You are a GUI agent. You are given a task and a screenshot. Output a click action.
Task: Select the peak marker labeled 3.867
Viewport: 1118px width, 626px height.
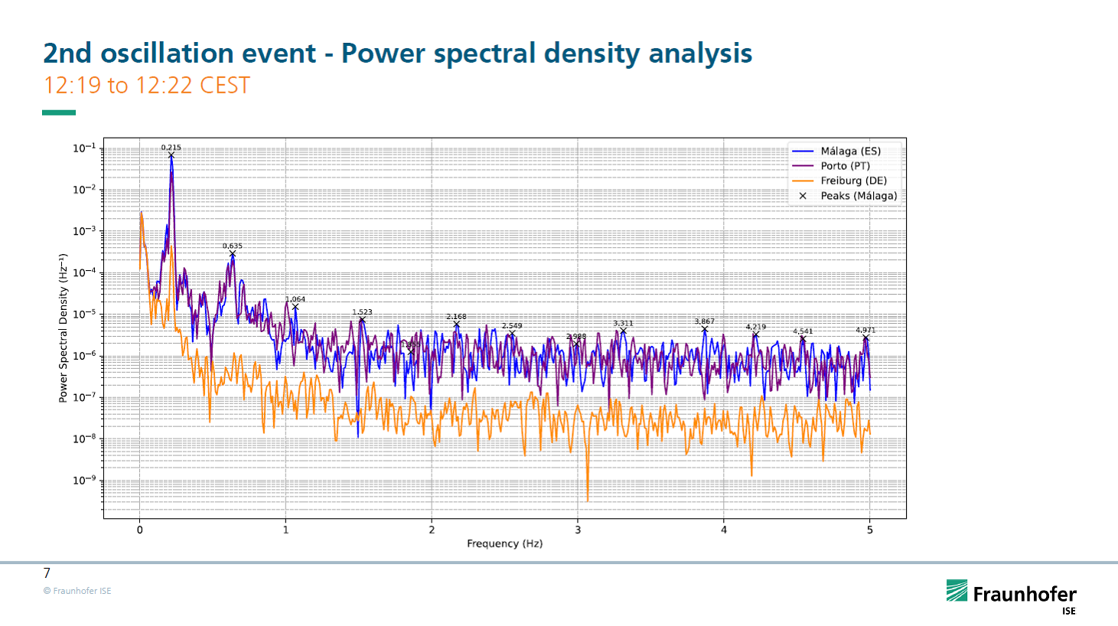(x=705, y=330)
